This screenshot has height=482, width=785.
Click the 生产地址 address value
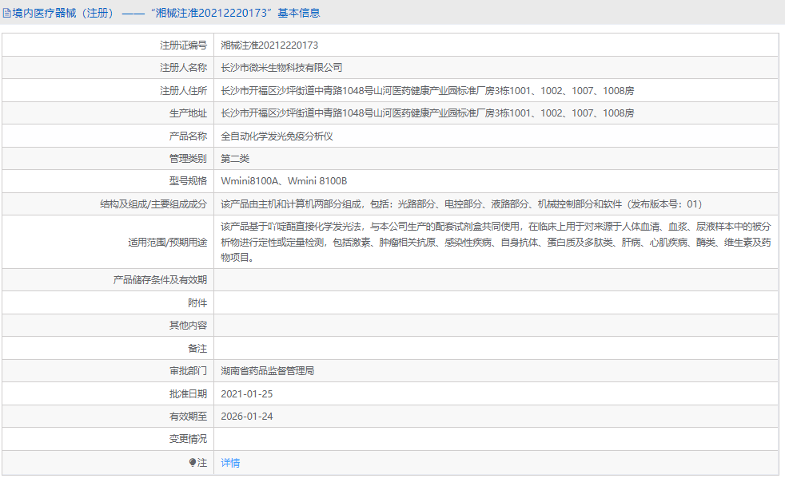428,113
